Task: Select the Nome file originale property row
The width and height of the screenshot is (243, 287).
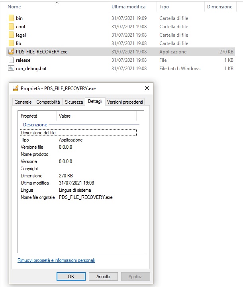Action: [x=78, y=197]
